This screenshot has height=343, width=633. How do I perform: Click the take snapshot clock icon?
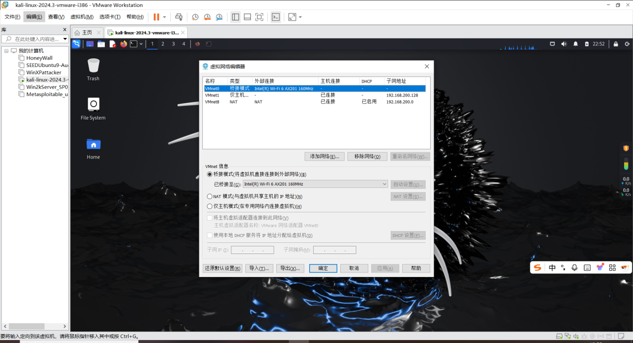tap(195, 17)
